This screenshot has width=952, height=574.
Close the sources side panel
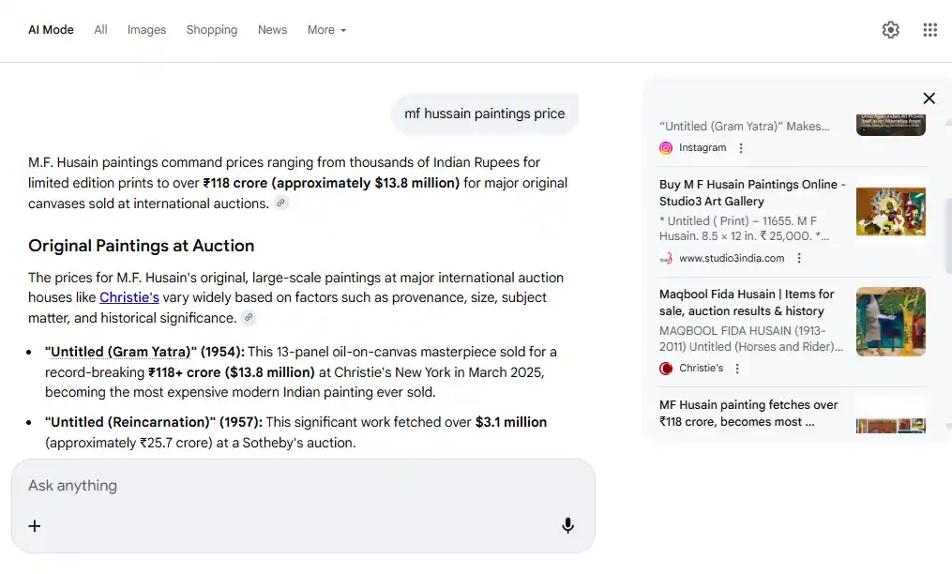pos(929,98)
